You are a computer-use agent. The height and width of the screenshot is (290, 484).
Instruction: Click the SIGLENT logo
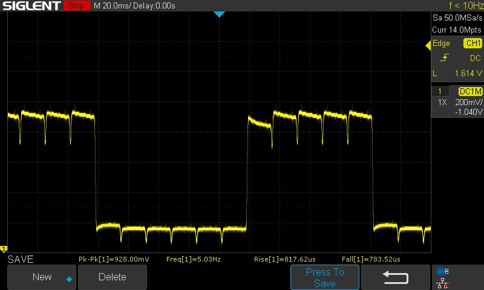pos(31,5)
